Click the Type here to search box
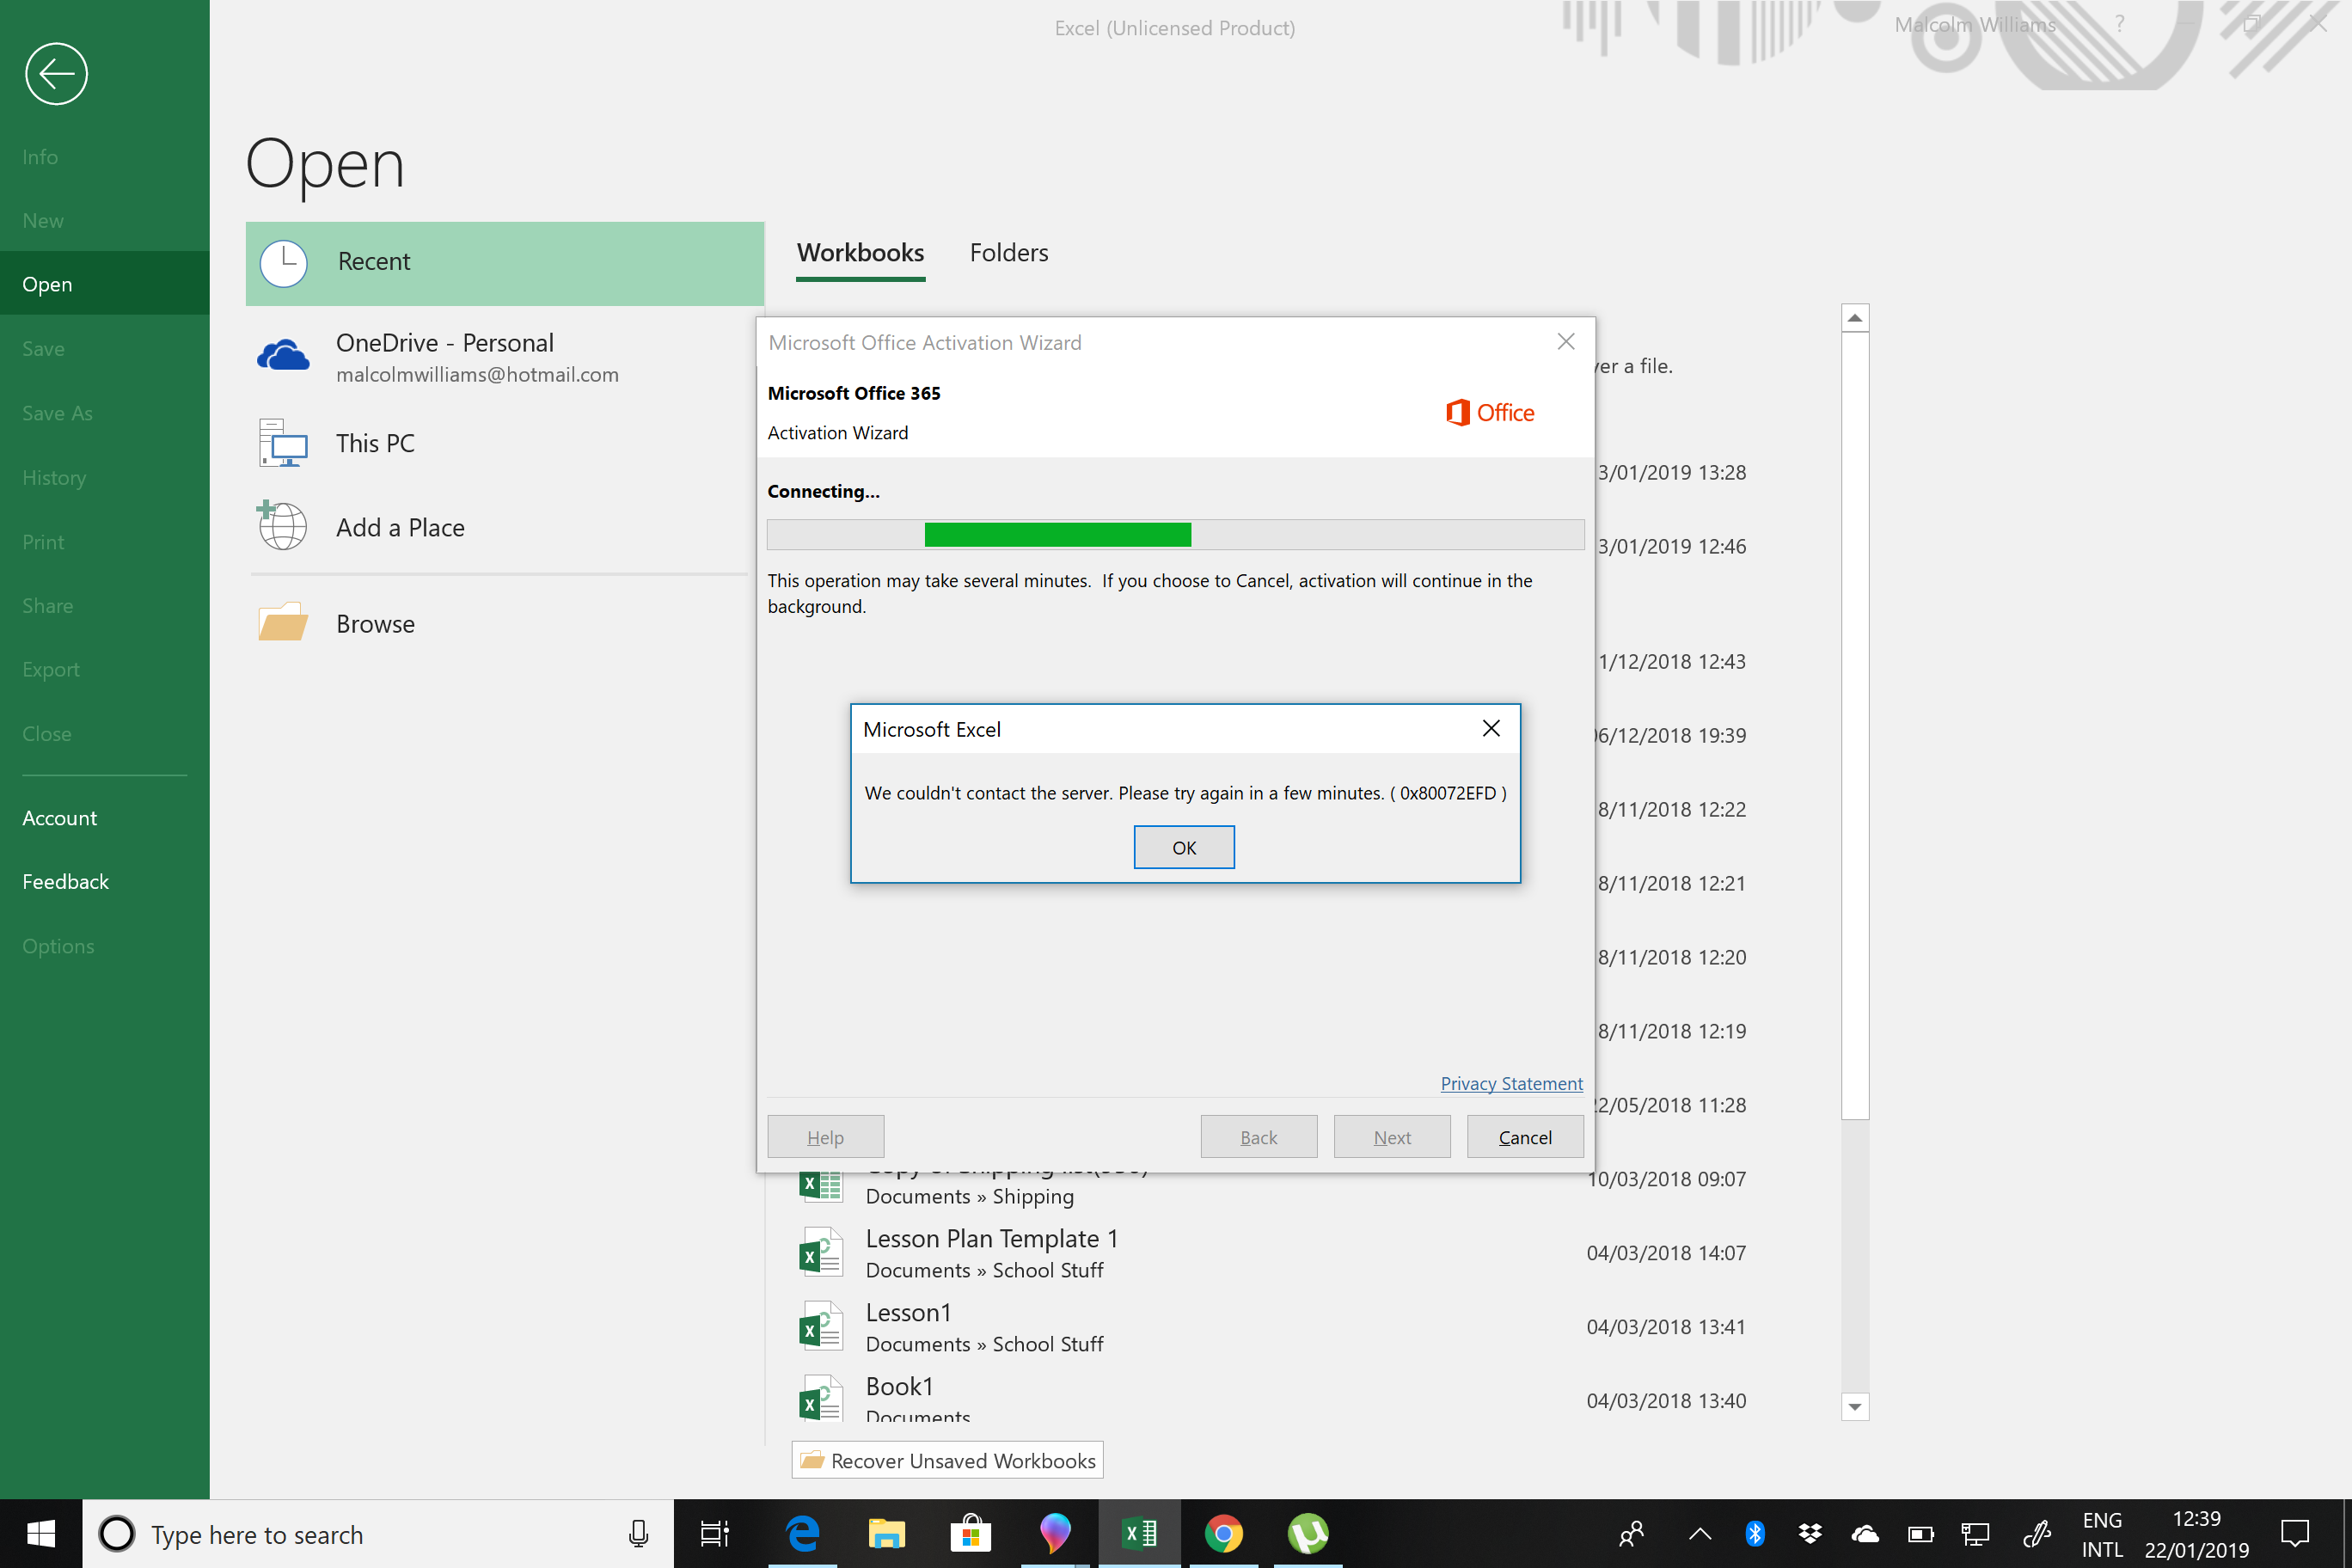This screenshot has height=1568, width=2352. click(x=378, y=1533)
